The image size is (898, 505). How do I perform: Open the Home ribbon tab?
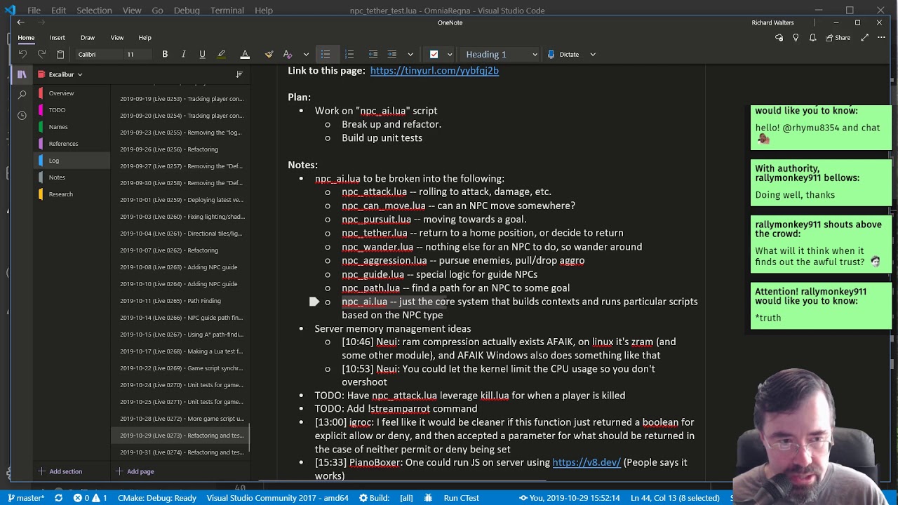click(x=26, y=37)
